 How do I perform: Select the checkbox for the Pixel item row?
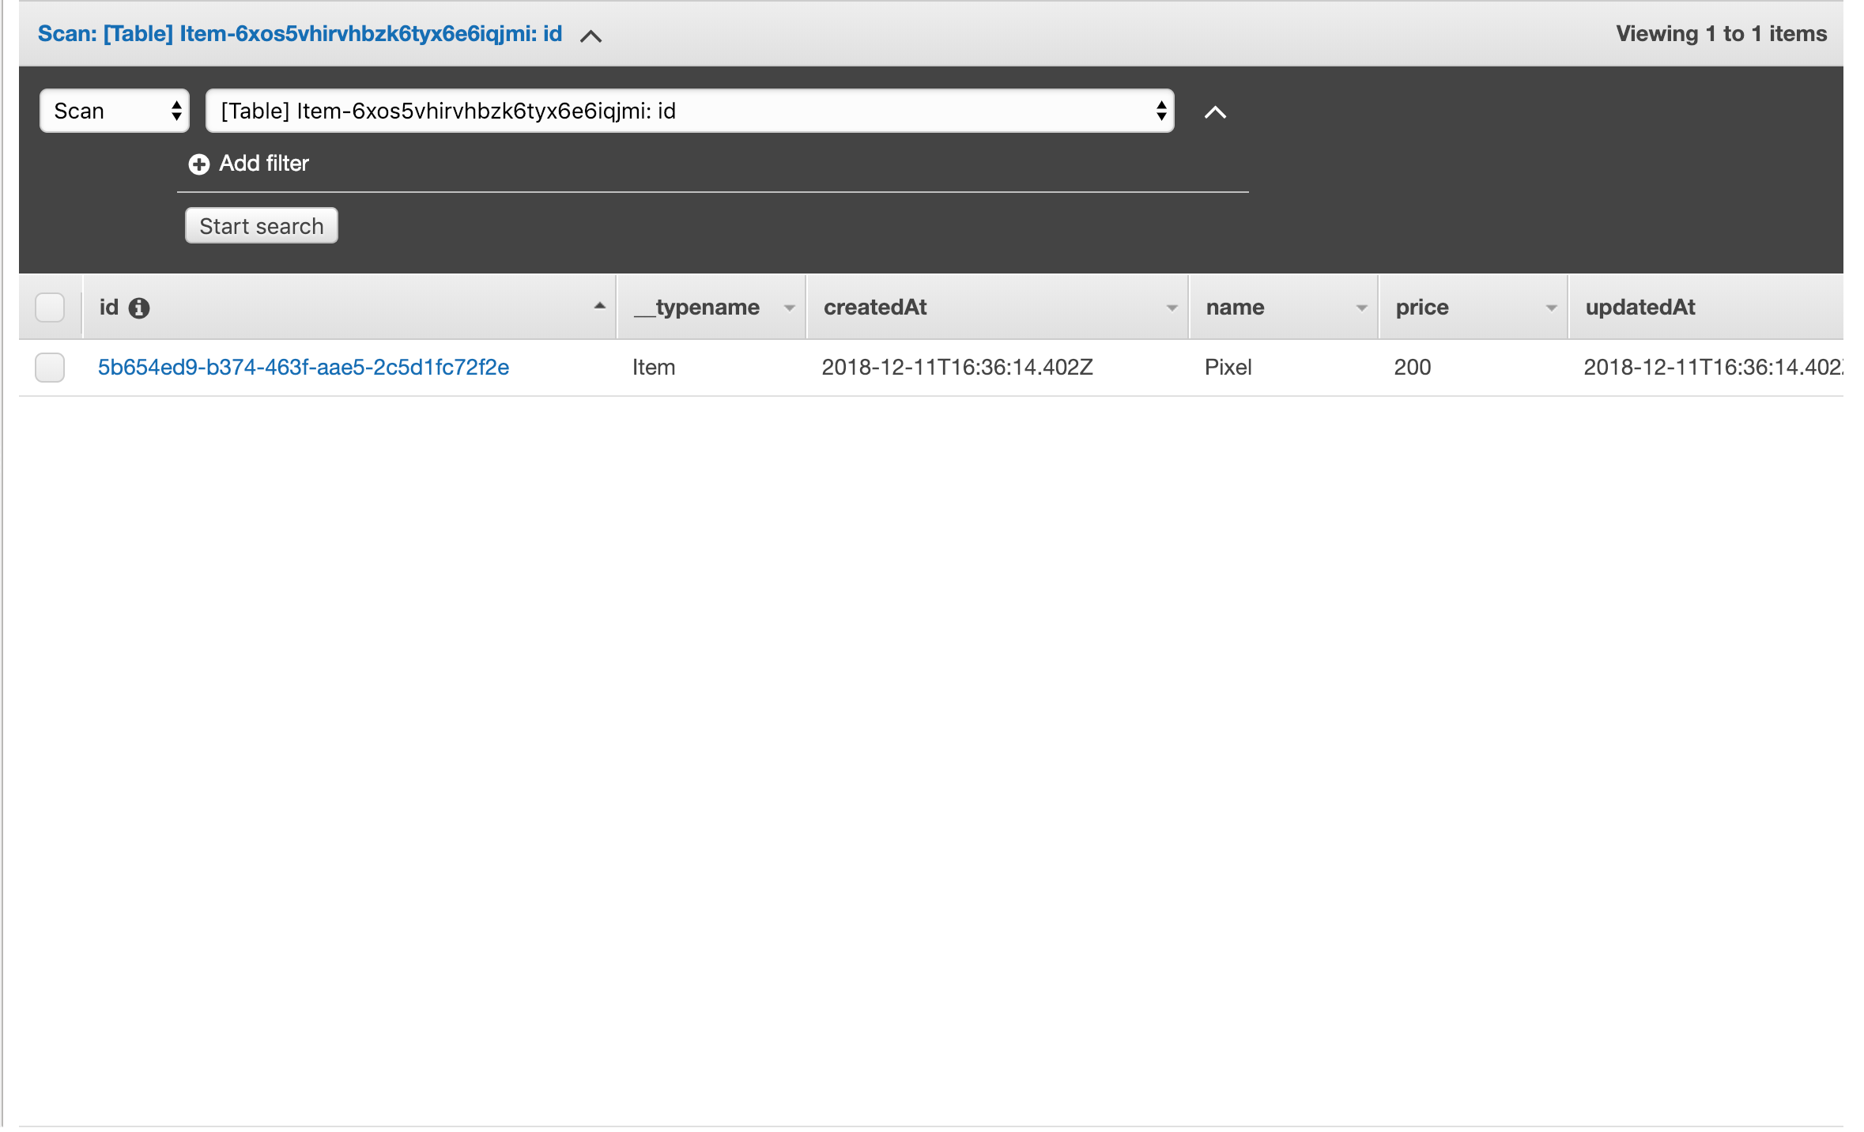tap(50, 367)
